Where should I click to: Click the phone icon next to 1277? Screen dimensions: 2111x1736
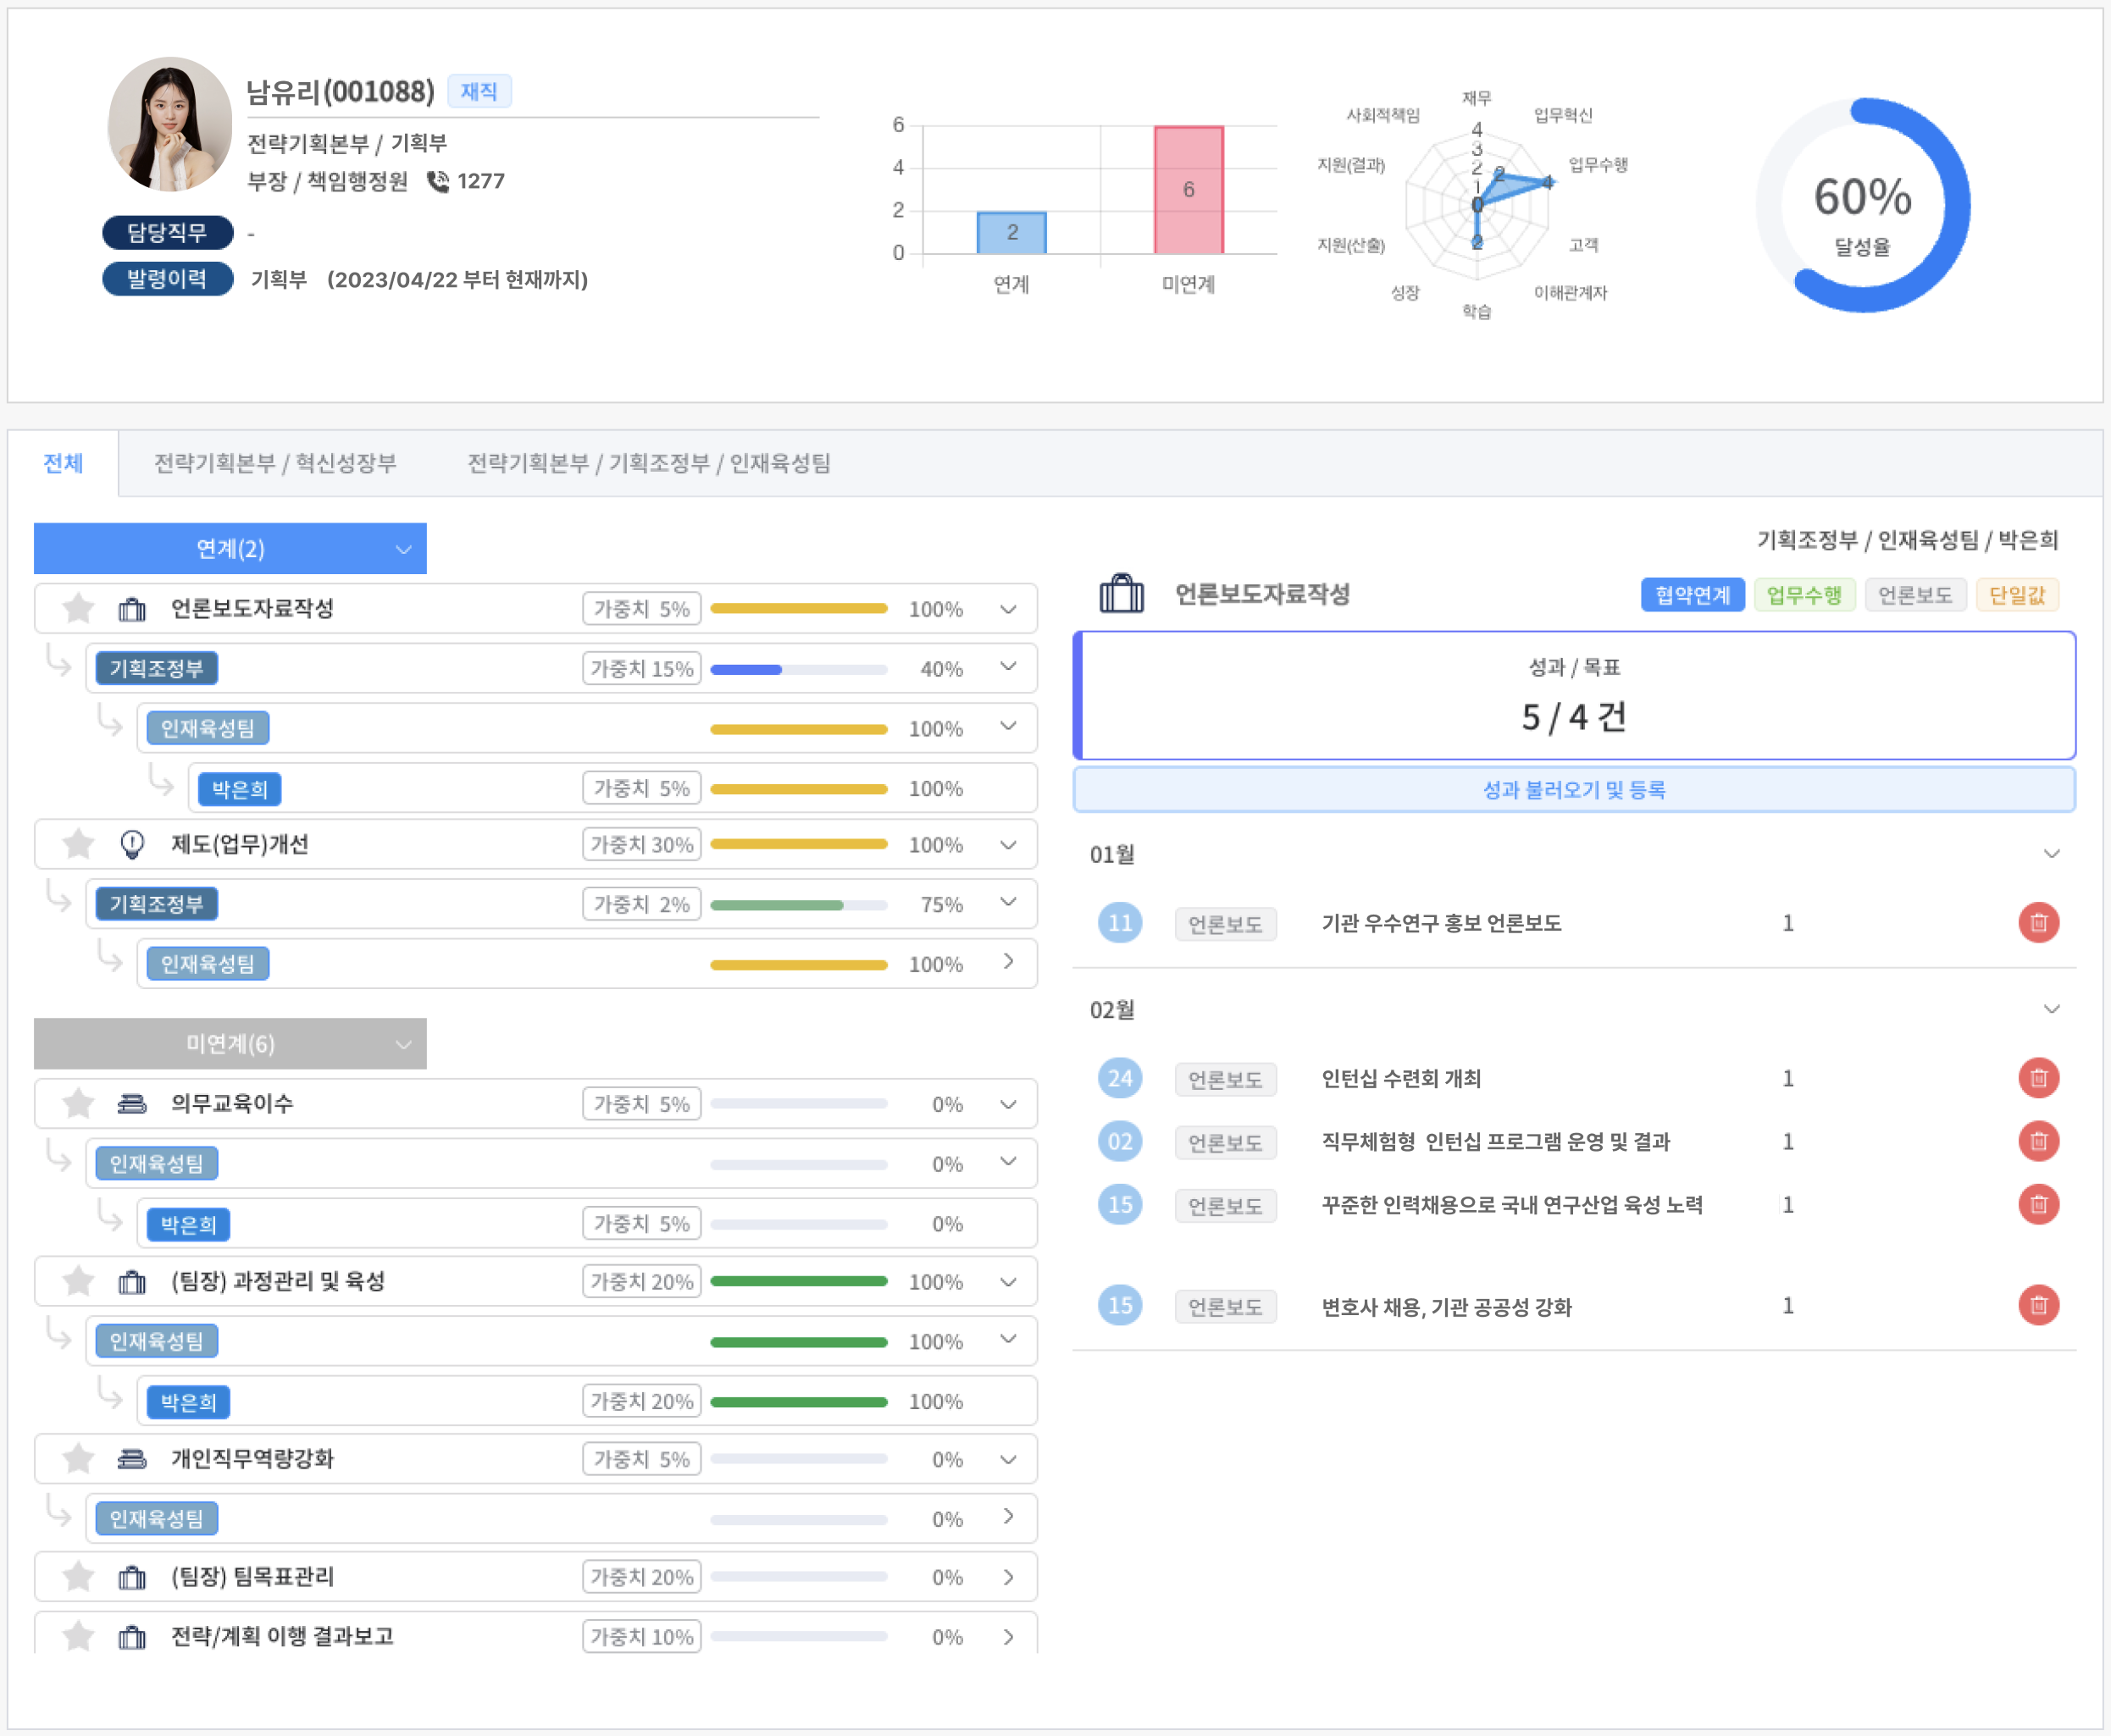coord(438,181)
